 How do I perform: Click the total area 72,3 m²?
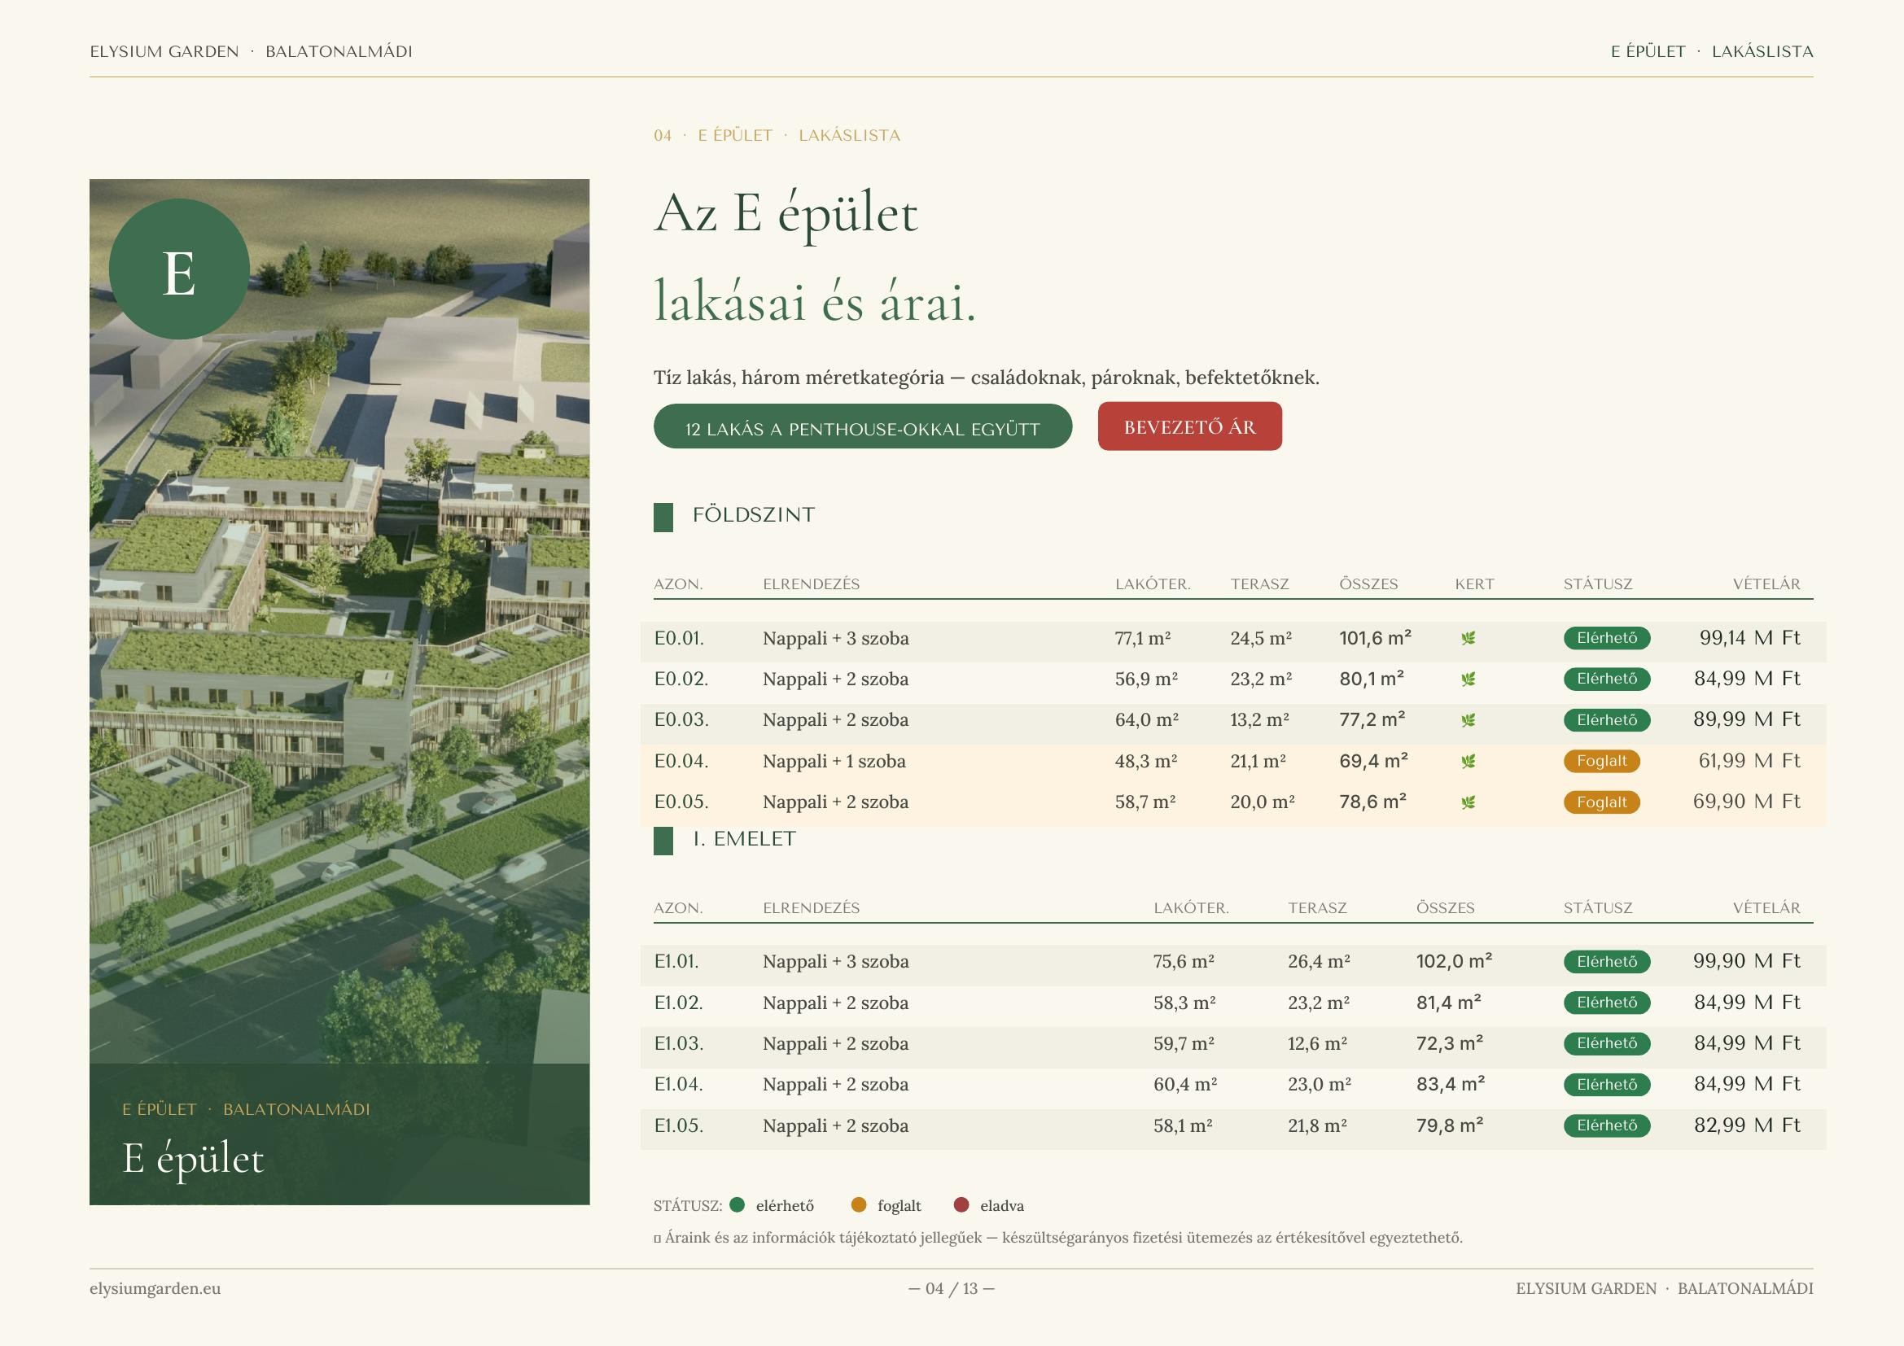[x=1450, y=1042]
